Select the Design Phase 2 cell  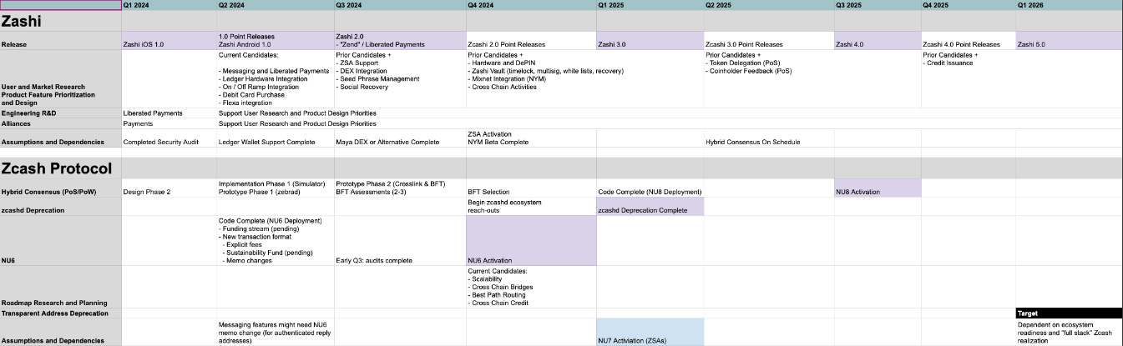169,188
